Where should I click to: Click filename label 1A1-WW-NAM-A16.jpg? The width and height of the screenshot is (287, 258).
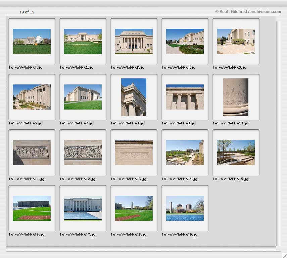[x=27, y=235]
